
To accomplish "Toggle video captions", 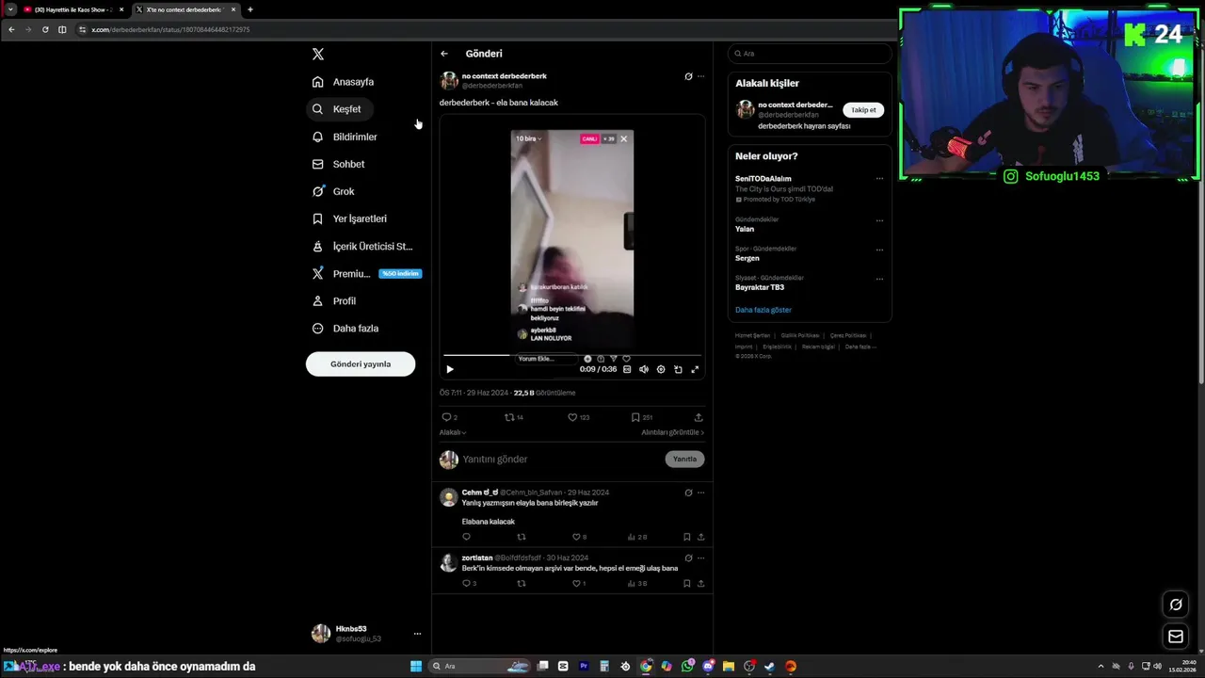I will (x=627, y=369).
